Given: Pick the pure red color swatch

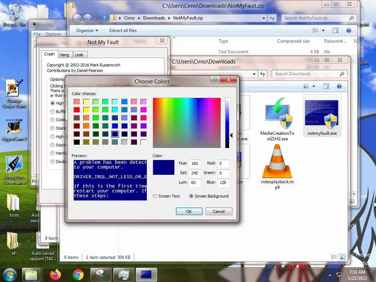Looking at the screenshot, I should [77, 110].
